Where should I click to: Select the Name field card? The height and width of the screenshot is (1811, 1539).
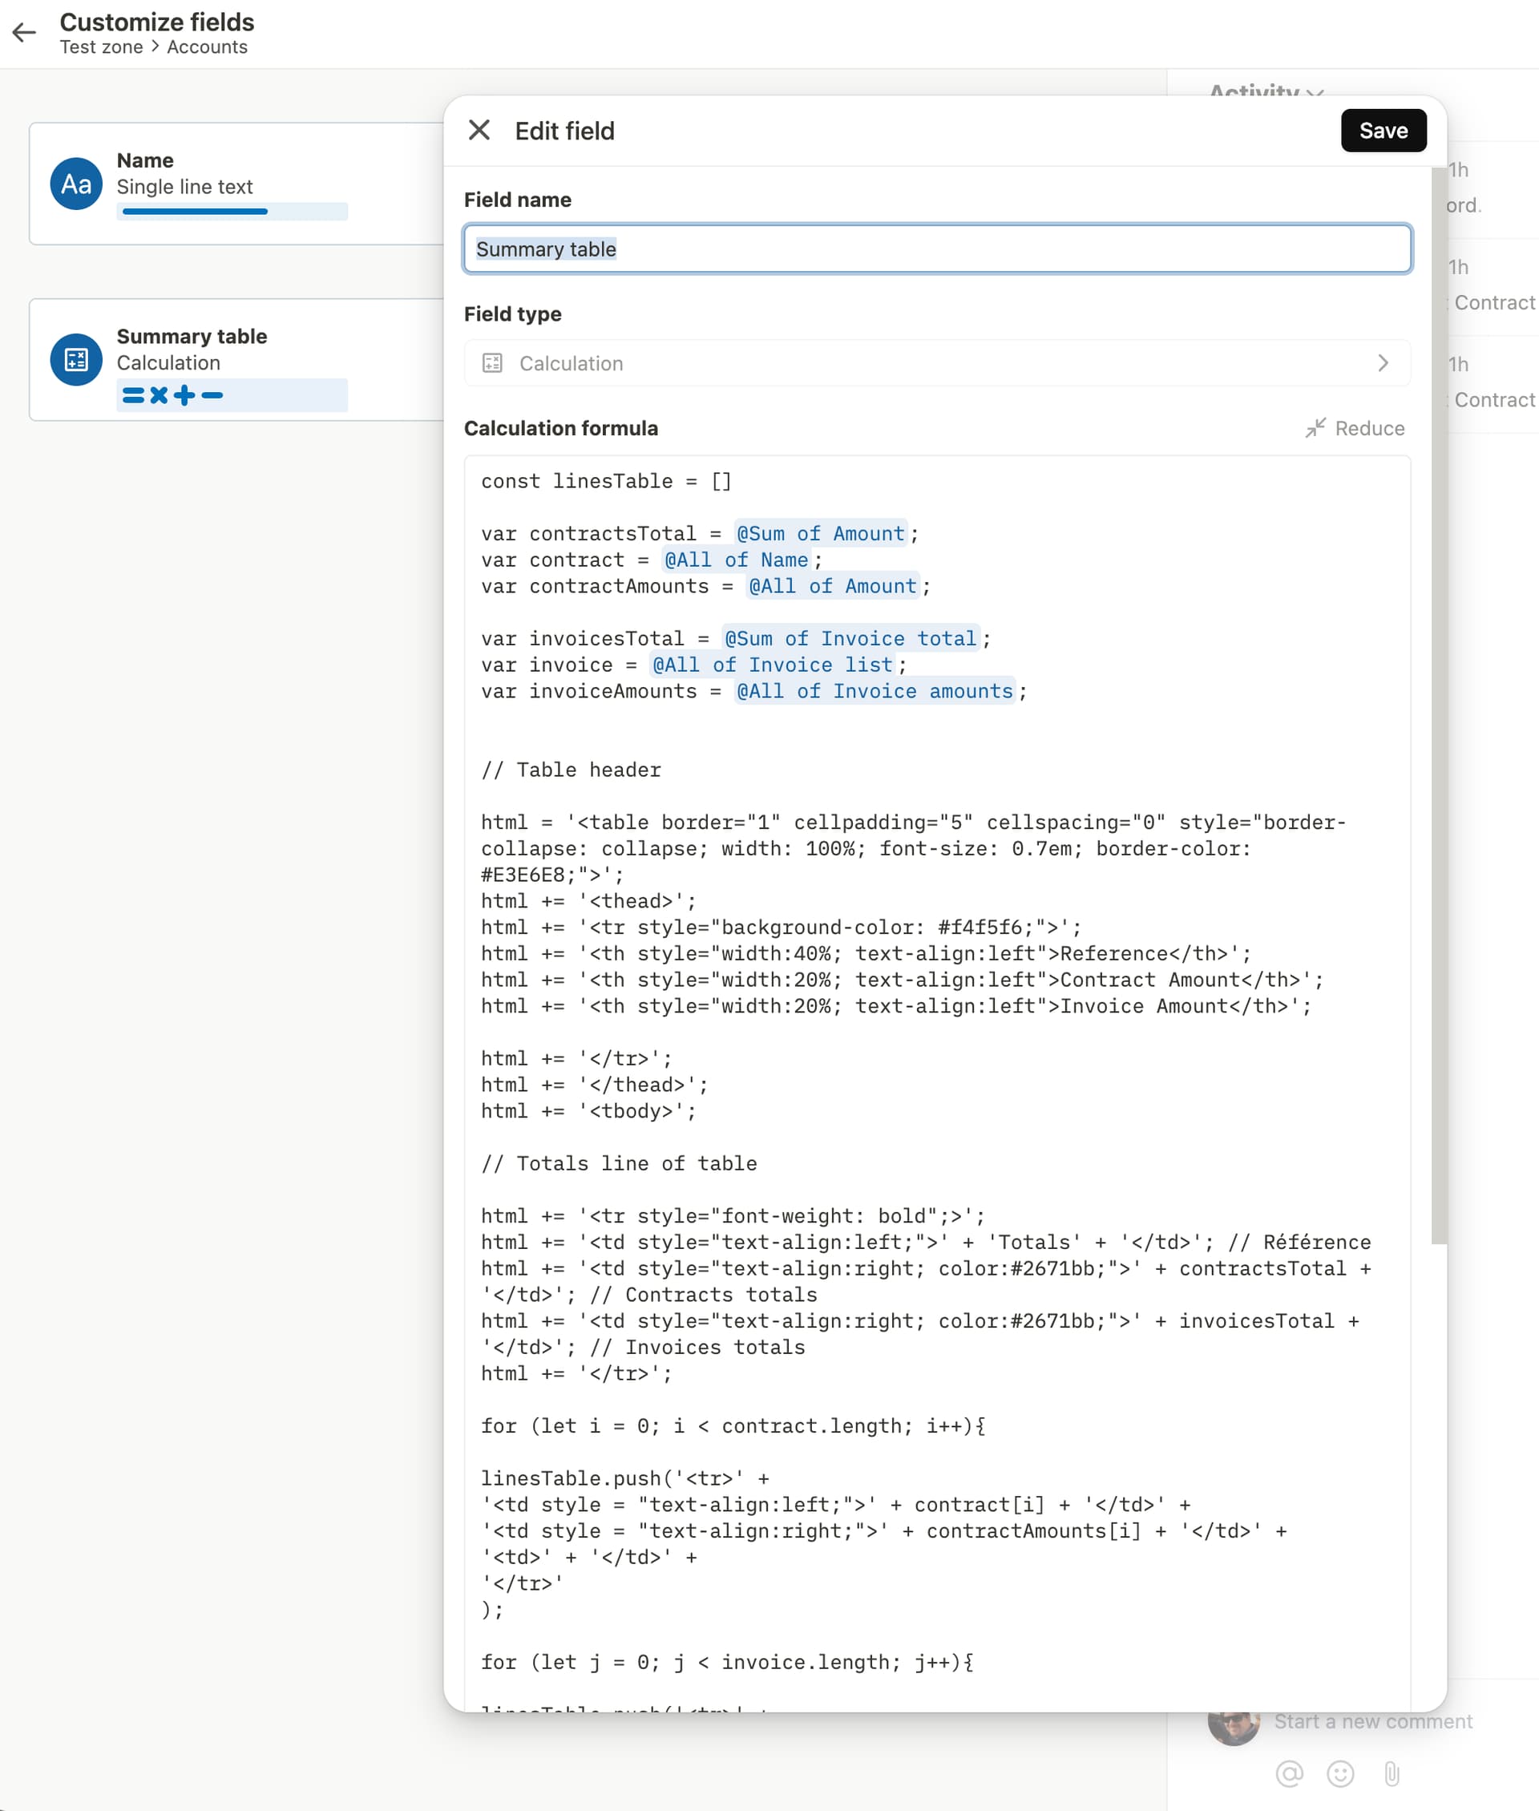pos(236,184)
